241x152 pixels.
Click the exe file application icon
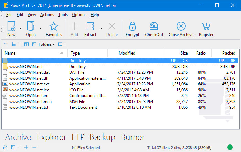(5, 84)
